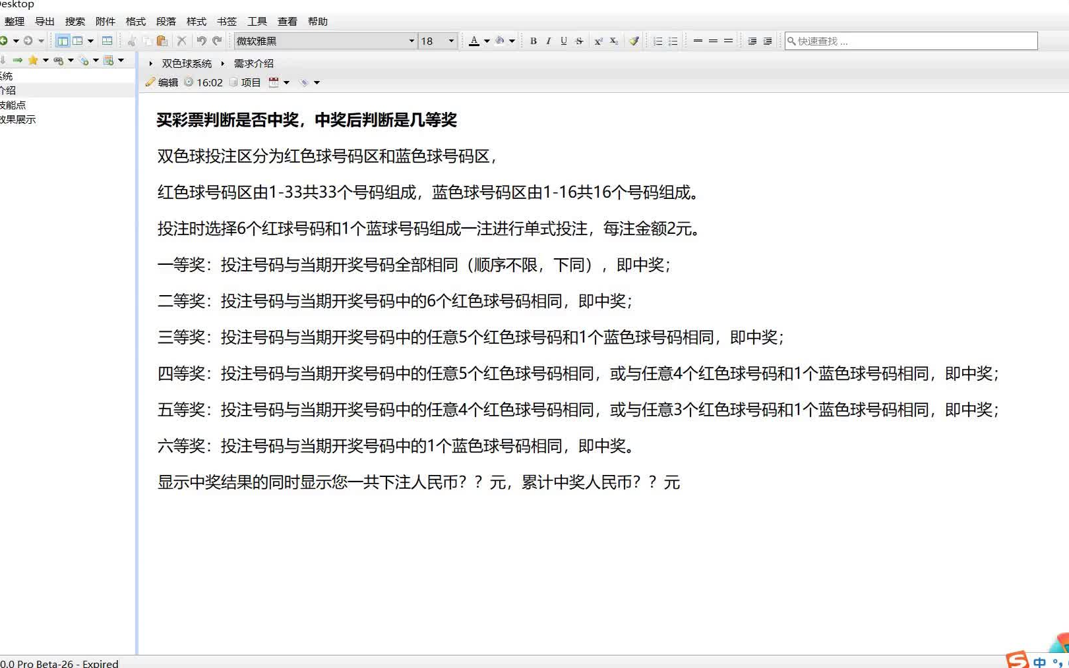This screenshot has height=668, width=1069.
Task: Click the find binoculars icon in tree toolbar
Action: (x=59, y=61)
